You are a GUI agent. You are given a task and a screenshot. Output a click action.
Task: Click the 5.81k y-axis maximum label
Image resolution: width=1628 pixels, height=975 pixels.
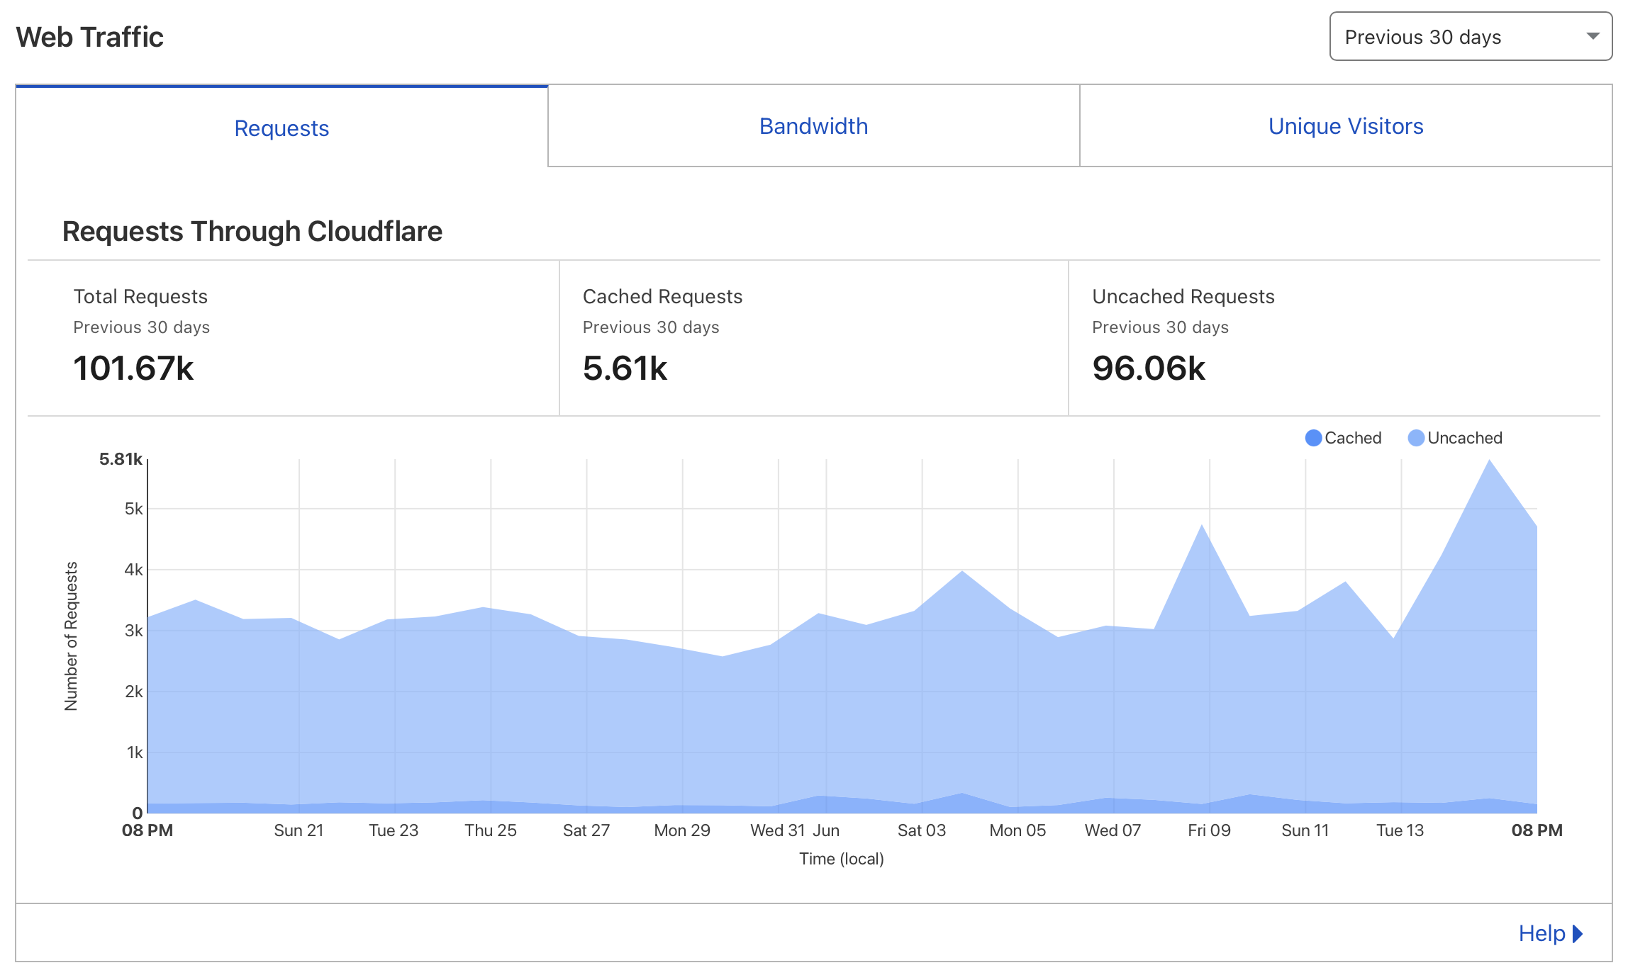pos(121,459)
